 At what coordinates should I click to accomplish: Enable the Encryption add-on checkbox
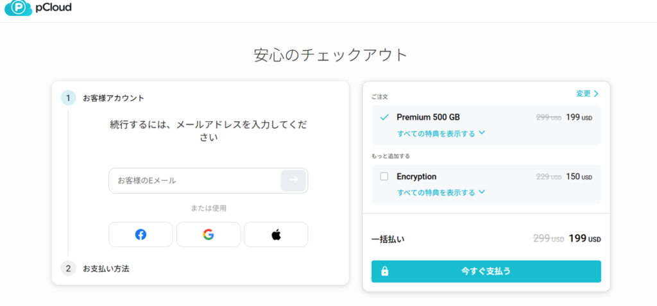(384, 176)
